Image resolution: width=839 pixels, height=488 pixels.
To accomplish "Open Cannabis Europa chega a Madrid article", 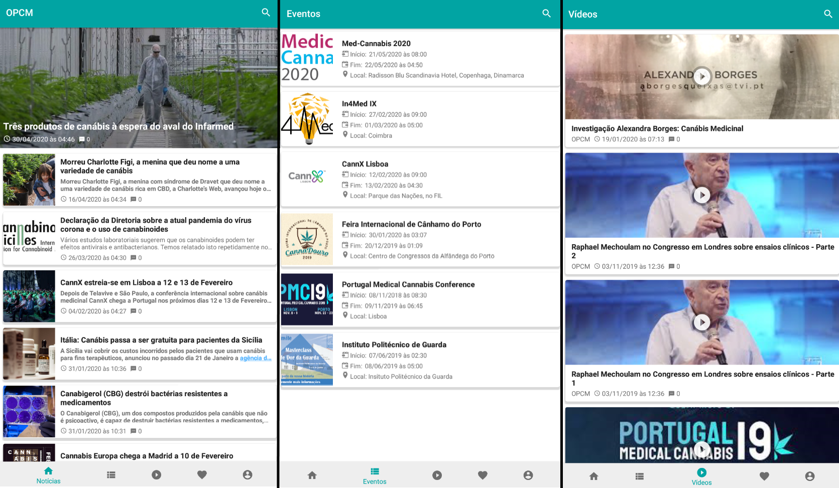I will [x=140, y=453].
